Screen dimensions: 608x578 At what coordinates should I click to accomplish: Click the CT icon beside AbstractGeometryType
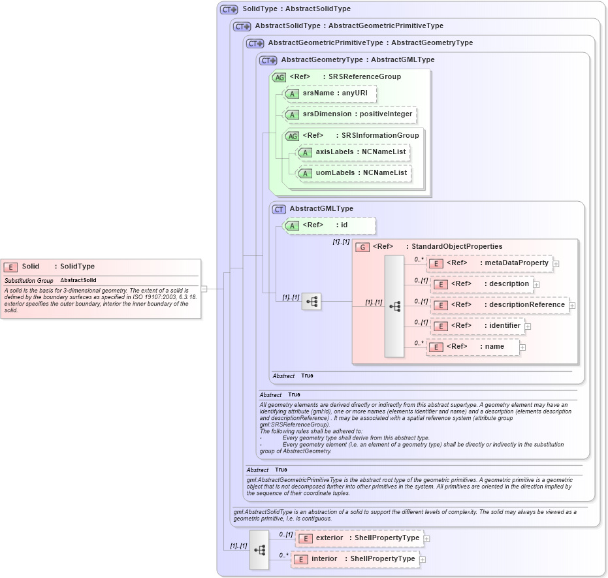click(268, 61)
